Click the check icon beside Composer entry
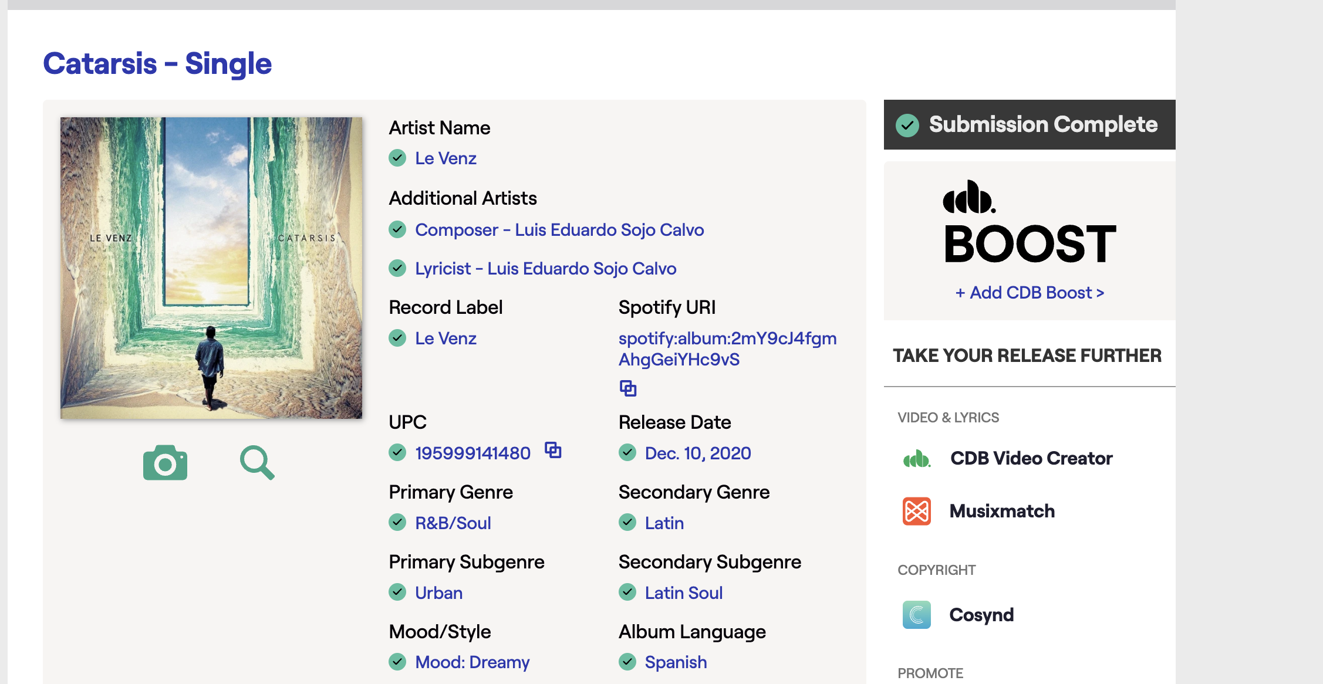This screenshot has height=684, width=1323. click(397, 229)
